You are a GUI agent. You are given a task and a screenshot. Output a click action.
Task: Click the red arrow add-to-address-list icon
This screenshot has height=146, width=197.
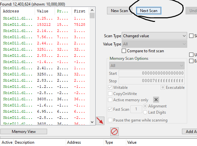[x=100, y=121]
